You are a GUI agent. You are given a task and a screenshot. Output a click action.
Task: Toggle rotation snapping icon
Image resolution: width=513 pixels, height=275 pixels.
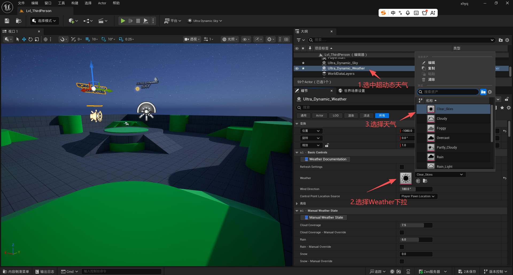pyautogui.click(x=103, y=39)
